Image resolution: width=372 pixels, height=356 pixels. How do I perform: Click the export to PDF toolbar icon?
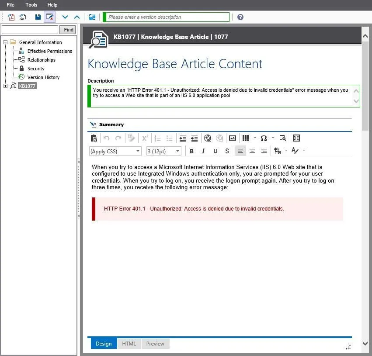click(x=11, y=17)
